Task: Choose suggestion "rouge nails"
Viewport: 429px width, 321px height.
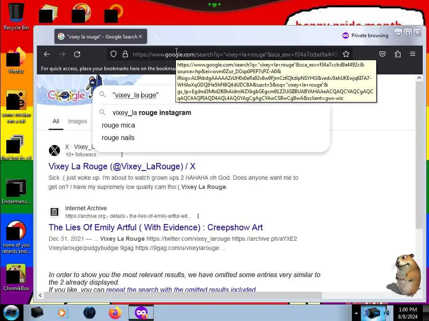Action: click(118, 138)
